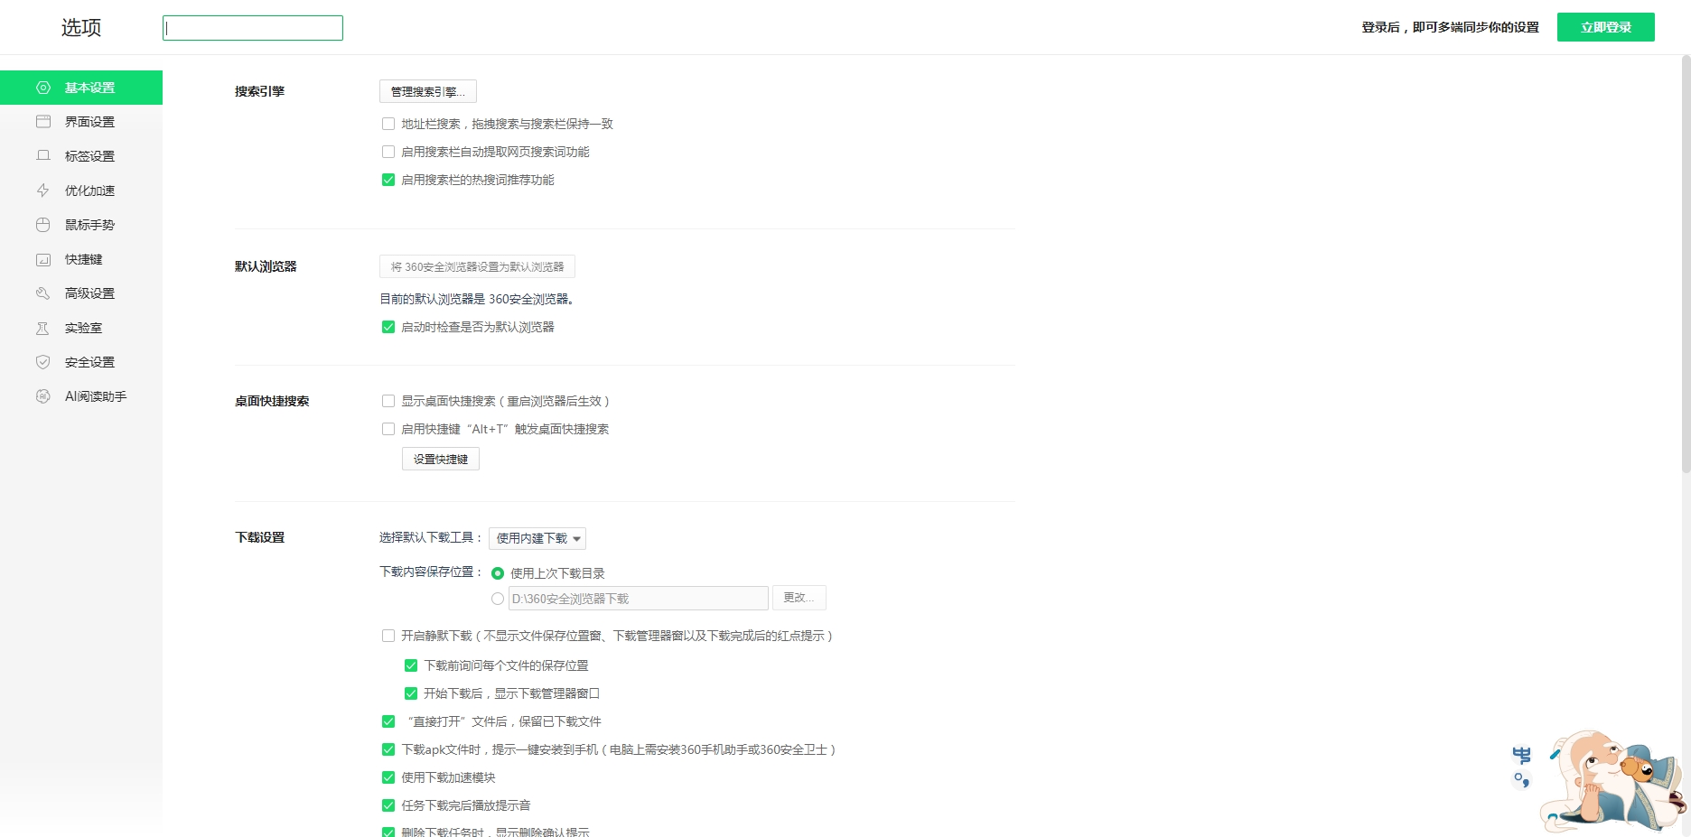Click the 标签设置 tab icon in sidebar

point(42,156)
